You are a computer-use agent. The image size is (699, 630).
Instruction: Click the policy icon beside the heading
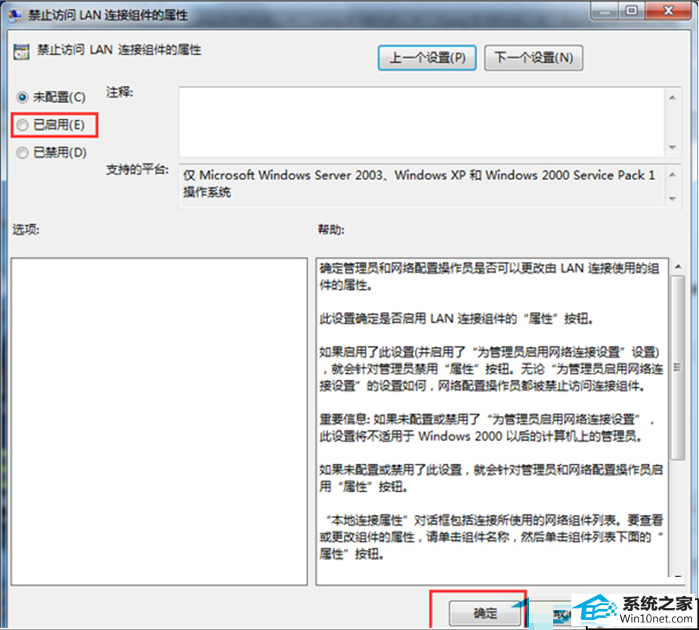point(21,51)
